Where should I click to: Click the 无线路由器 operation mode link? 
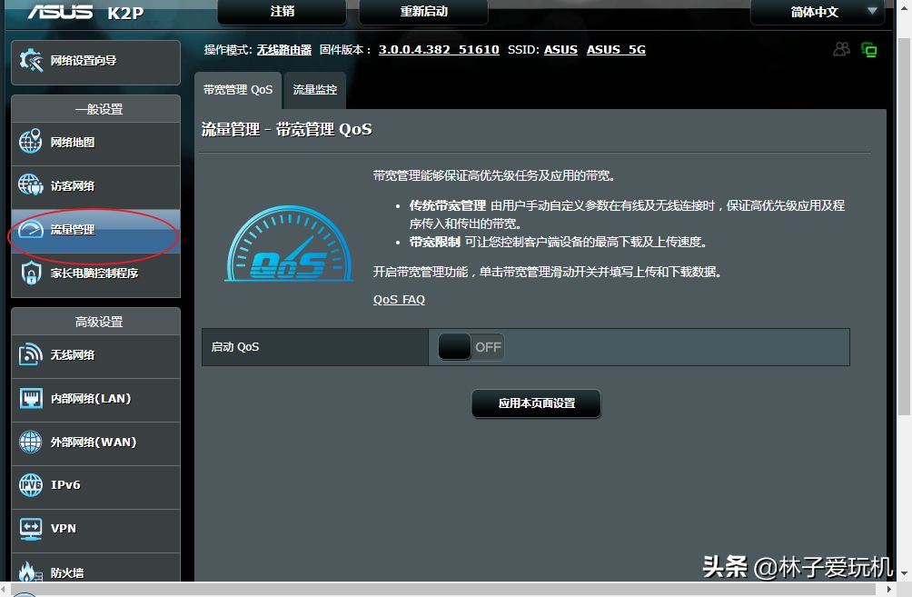[x=284, y=50]
